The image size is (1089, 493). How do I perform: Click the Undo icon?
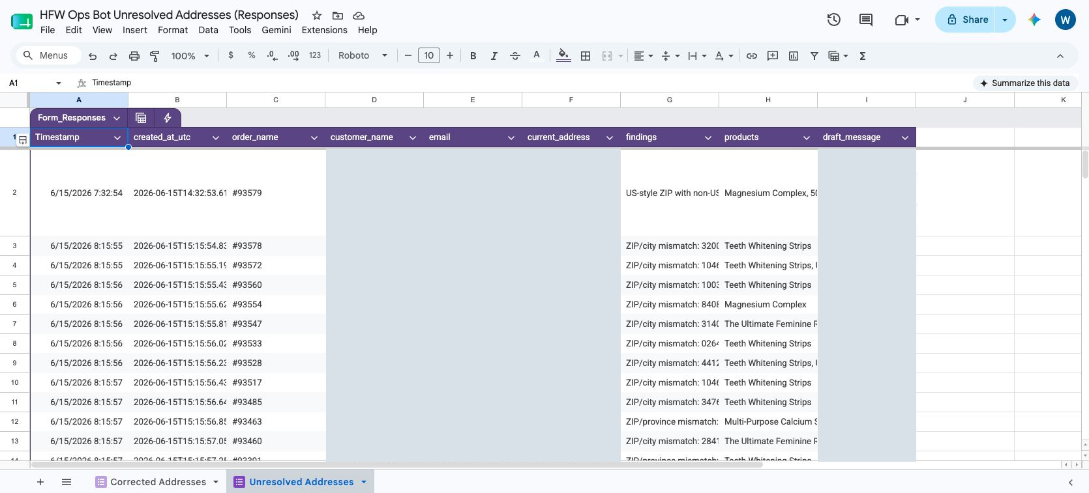93,56
